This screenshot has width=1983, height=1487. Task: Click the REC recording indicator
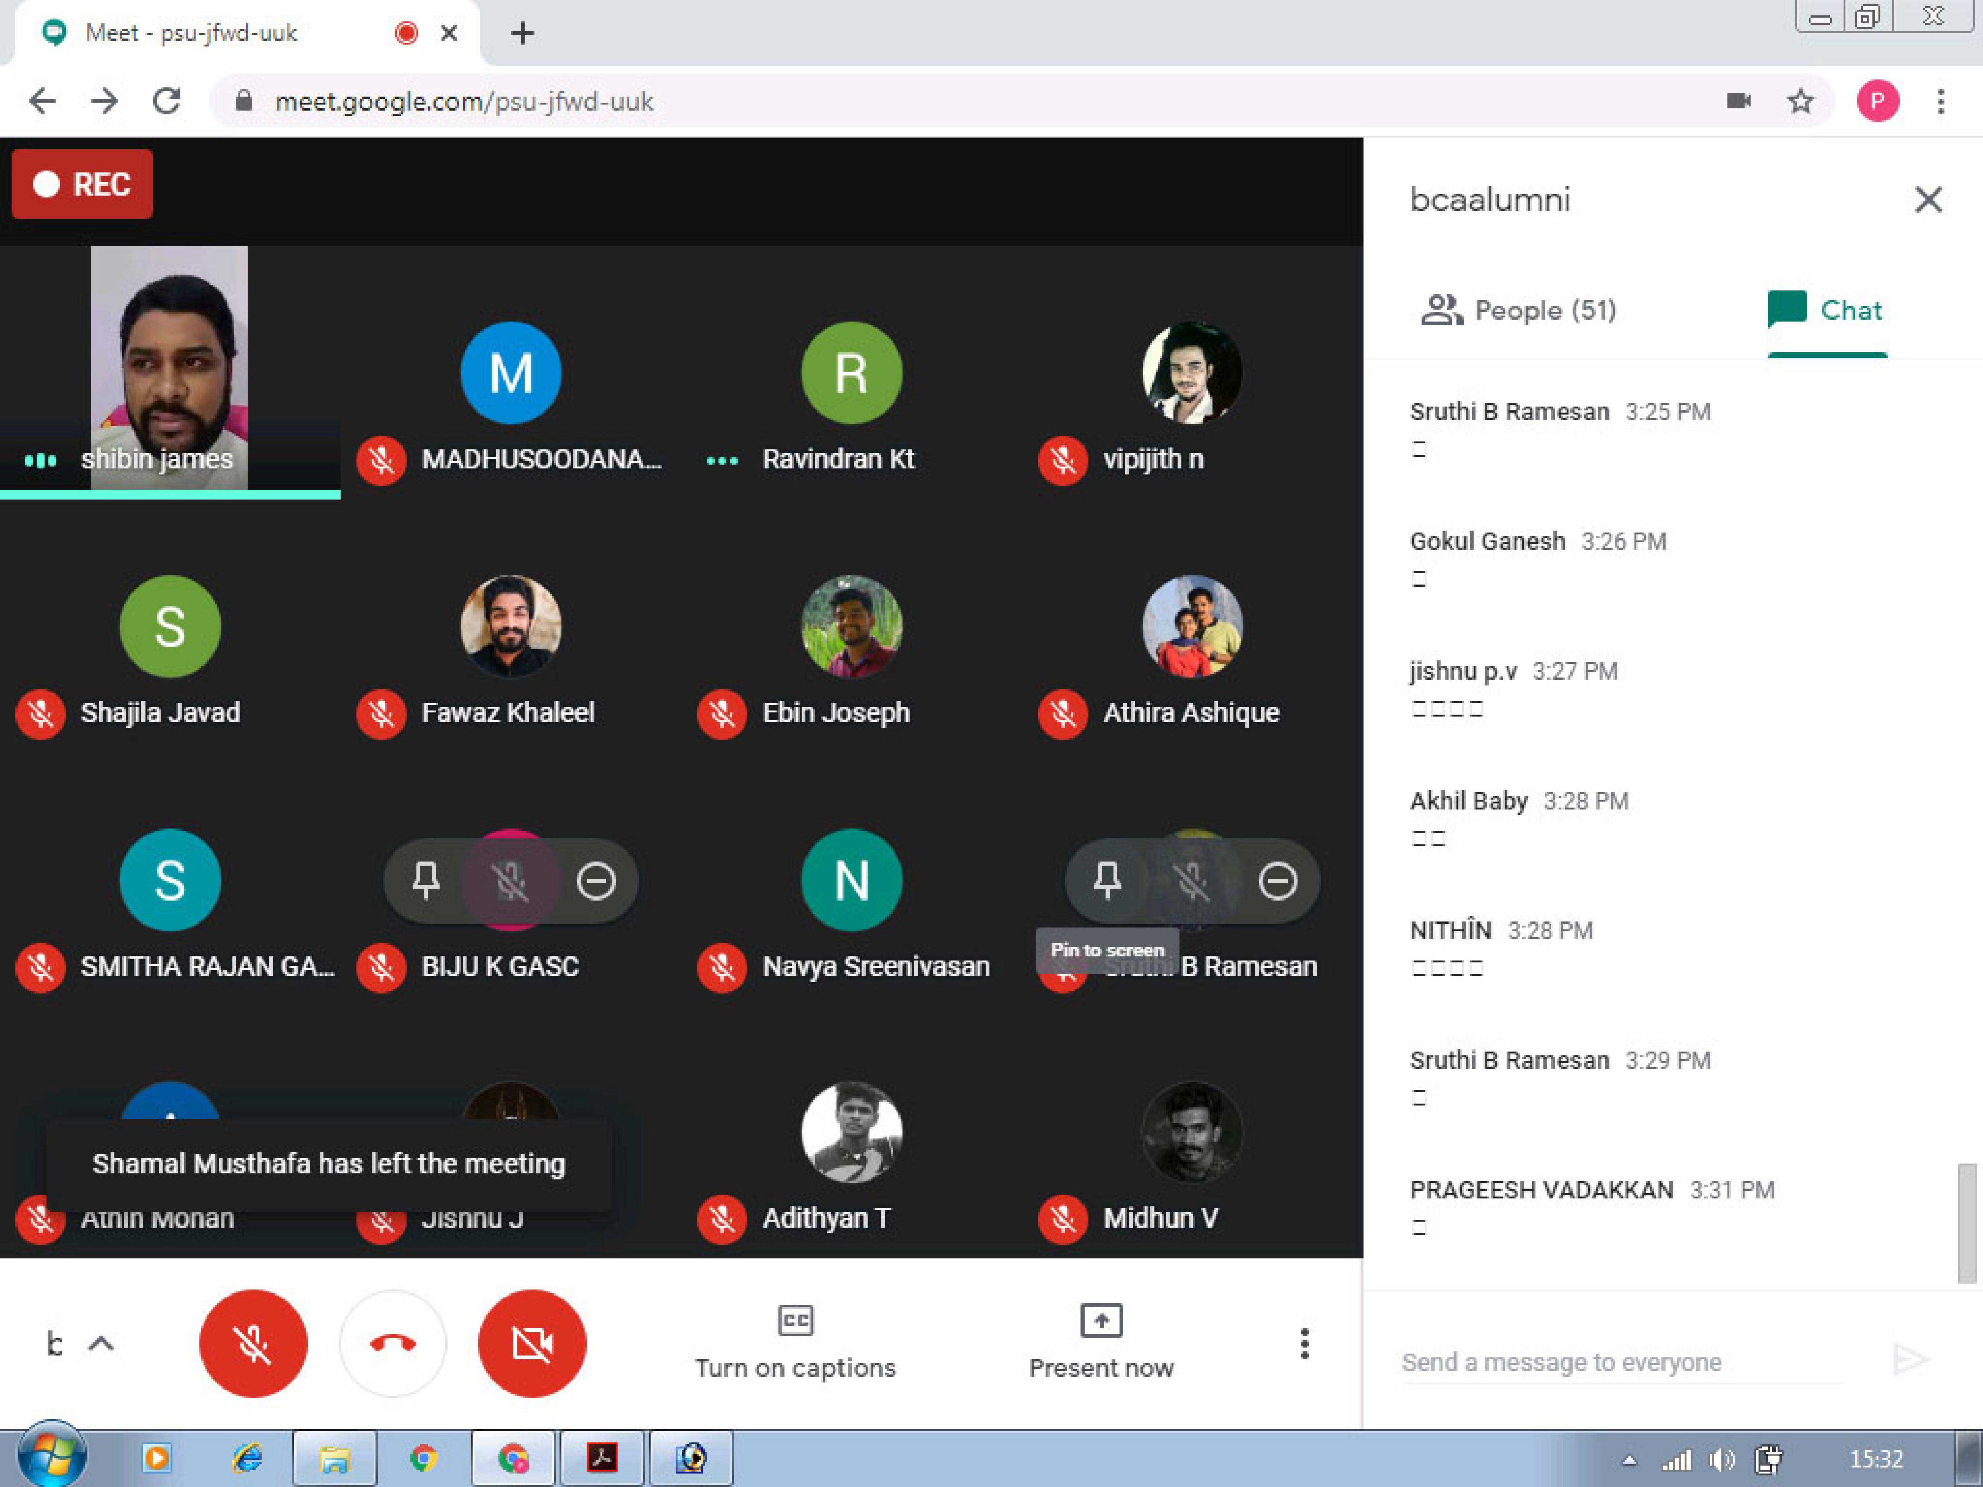(x=82, y=184)
